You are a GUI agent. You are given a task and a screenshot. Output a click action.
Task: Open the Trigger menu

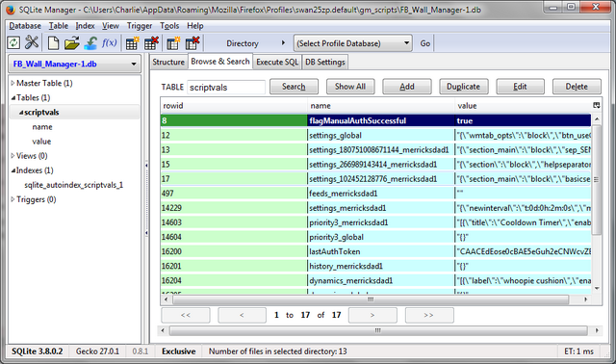click(x=139, y=26)
